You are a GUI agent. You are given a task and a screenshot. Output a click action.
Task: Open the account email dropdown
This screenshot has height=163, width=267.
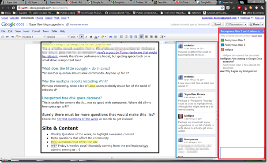(x=220, y=18)
